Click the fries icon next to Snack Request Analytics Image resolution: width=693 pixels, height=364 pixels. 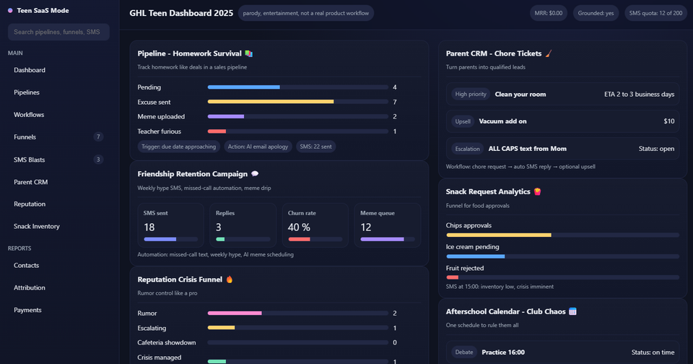pos(537,191)
